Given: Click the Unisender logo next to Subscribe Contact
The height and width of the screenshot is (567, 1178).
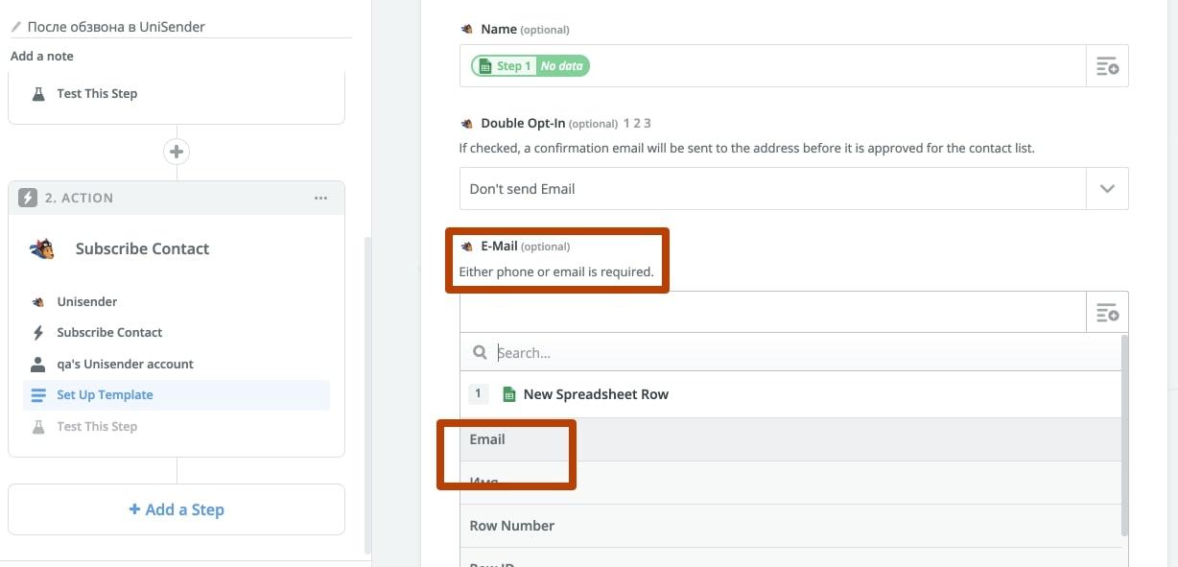Looking at the screenshot, I should [42, 249].
